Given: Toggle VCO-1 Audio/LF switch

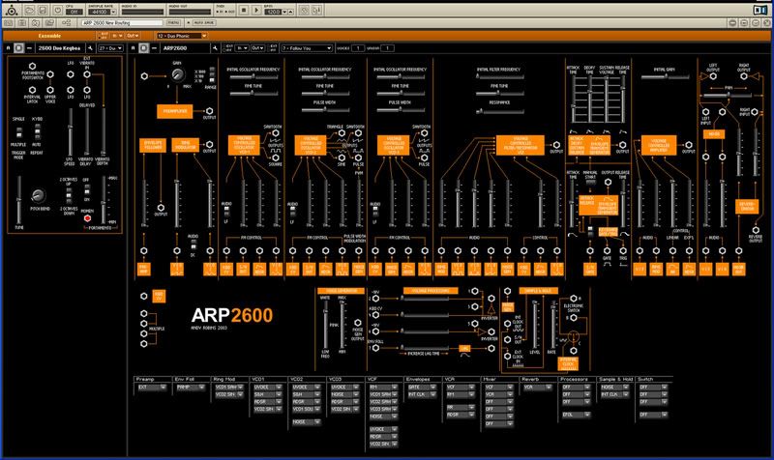Looking at the screenshot, I should point(226,211).
